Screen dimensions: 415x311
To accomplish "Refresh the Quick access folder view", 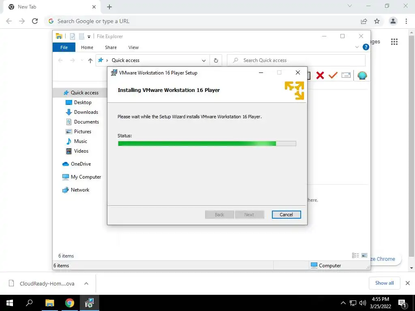I will point(216,61).
